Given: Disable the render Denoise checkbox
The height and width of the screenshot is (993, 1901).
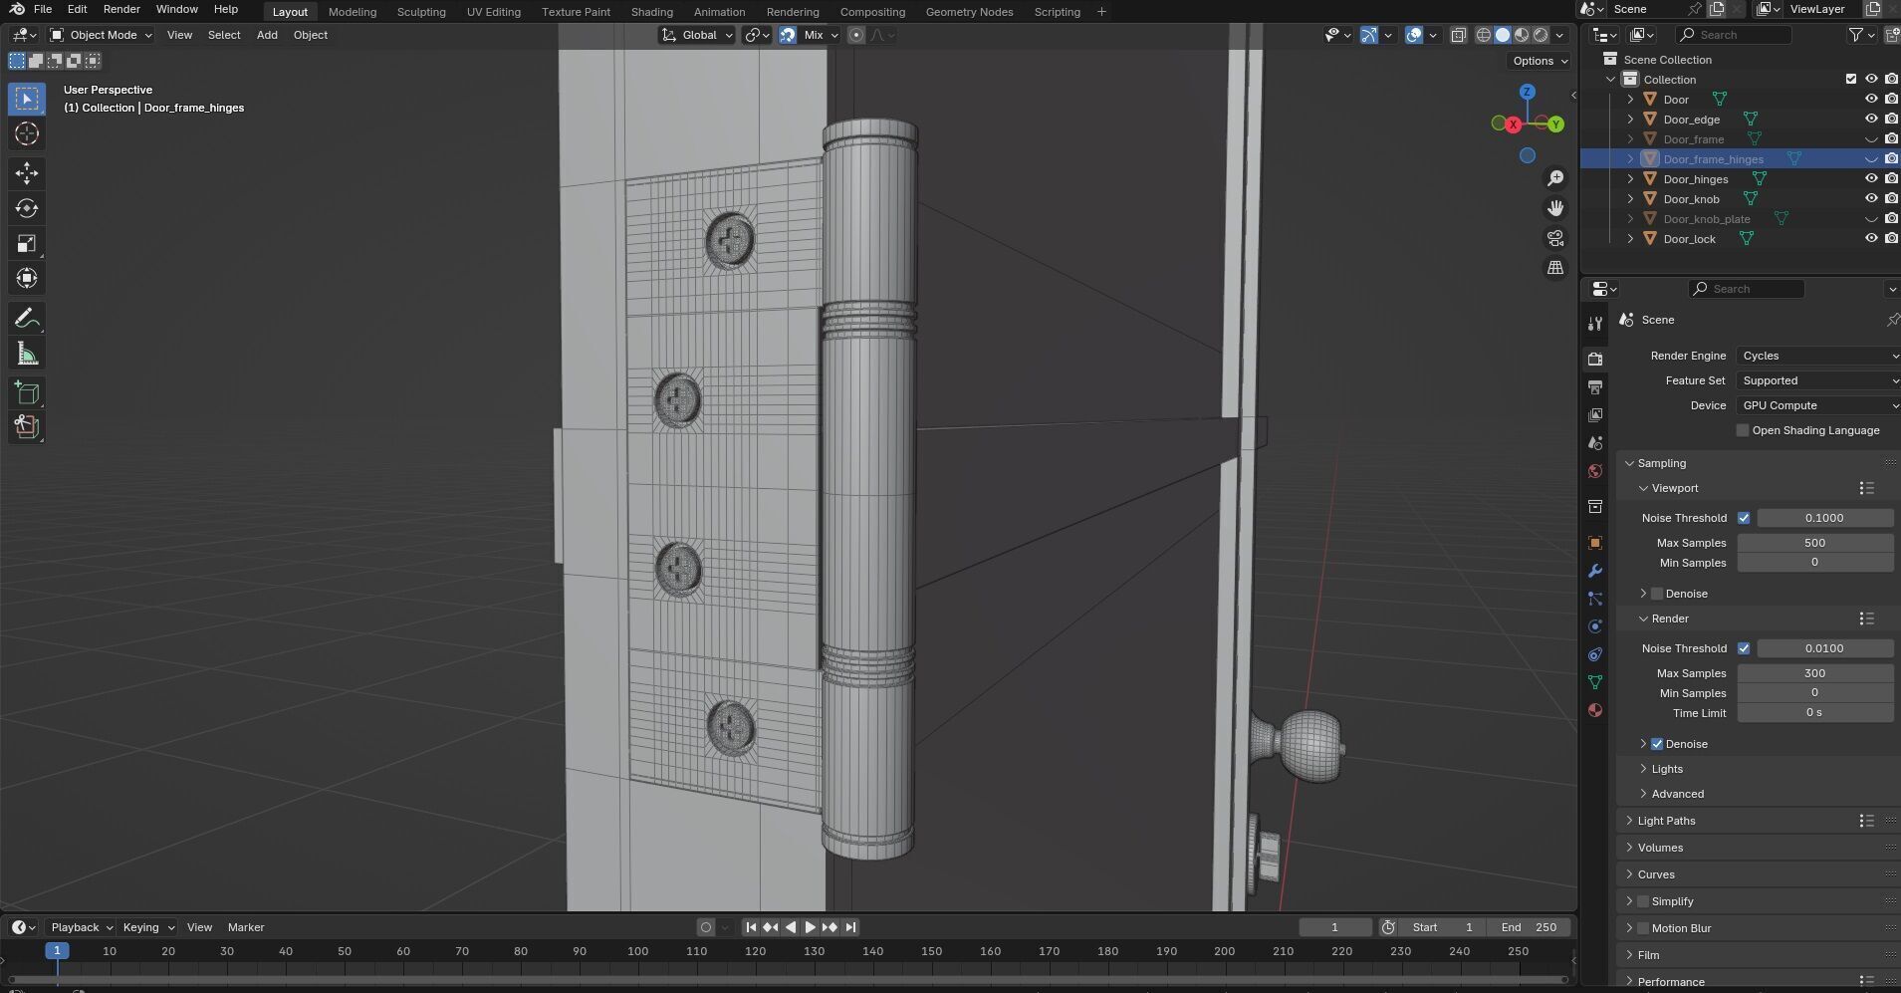Looking at the screenshot, I should (1657, 744).
